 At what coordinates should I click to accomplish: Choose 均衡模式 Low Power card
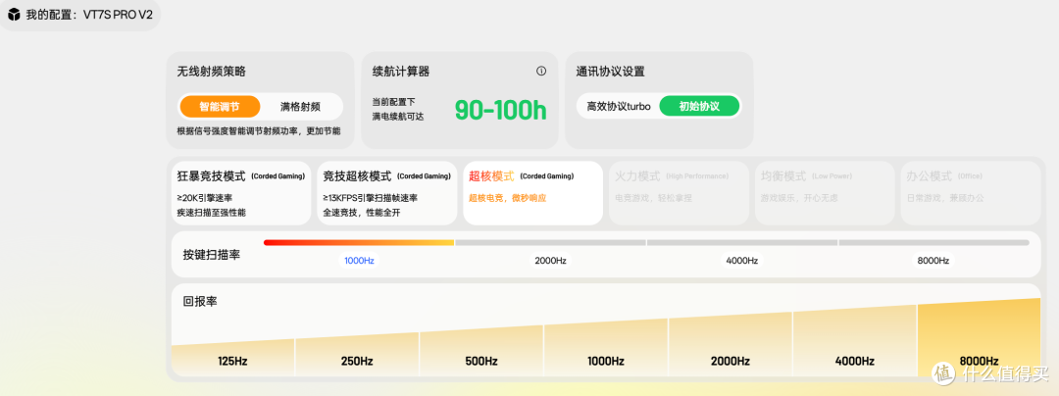[x=825, y=193]
